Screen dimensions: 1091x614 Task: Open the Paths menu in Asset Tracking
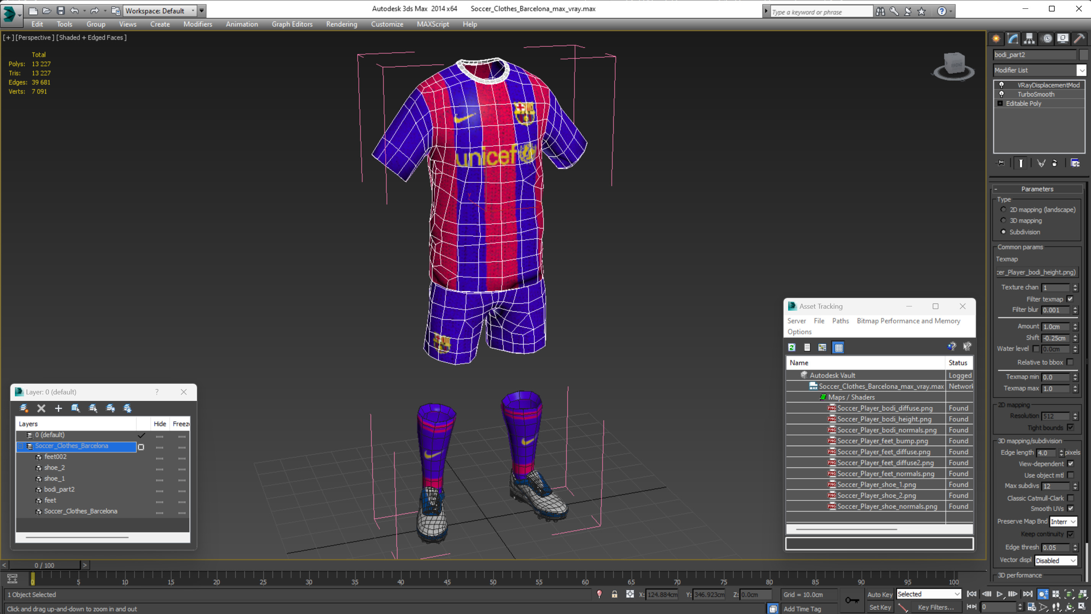tap(840, 321)
